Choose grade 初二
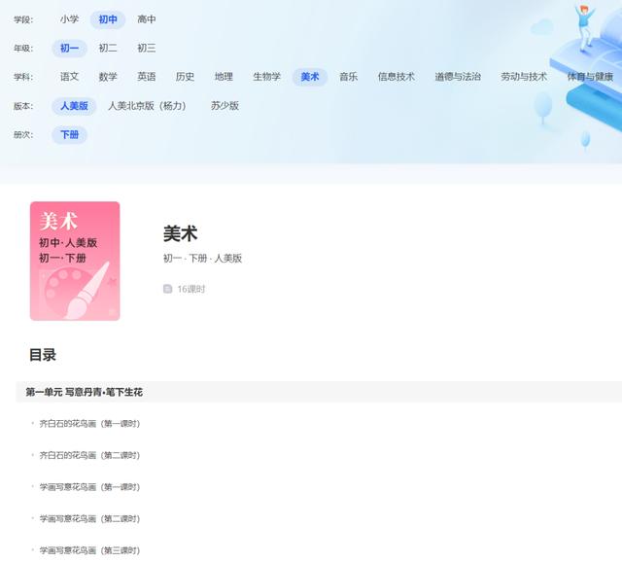This screenshot has height=562, width=622. [108, 48]
